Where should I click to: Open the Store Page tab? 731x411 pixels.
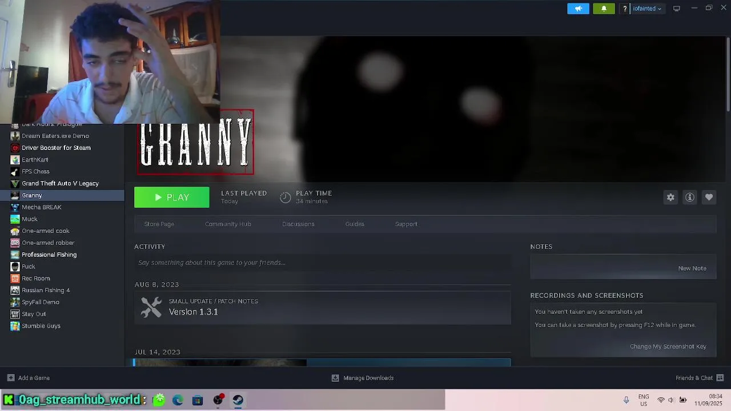[x=159, y=224]
